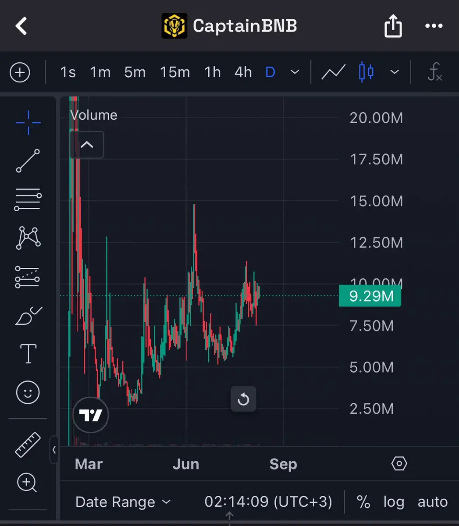The image size is (459, 526).
Task: Select the 4h timeframe
Action: [243, 72]
